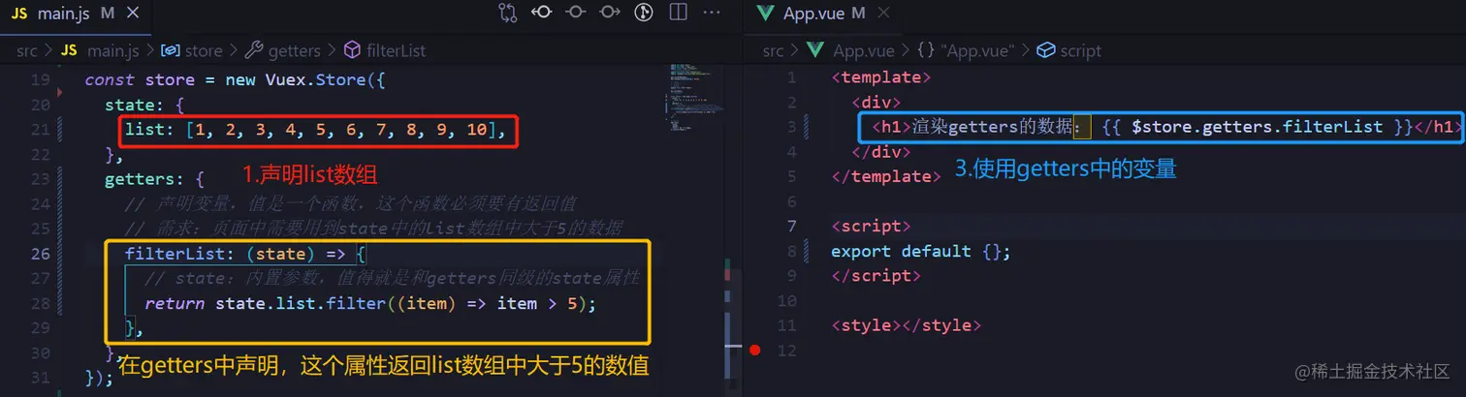This screenshot has width=1466, height=397.
Task: Click the '<script>' opening tag line
Action: (x=871, y=226)
